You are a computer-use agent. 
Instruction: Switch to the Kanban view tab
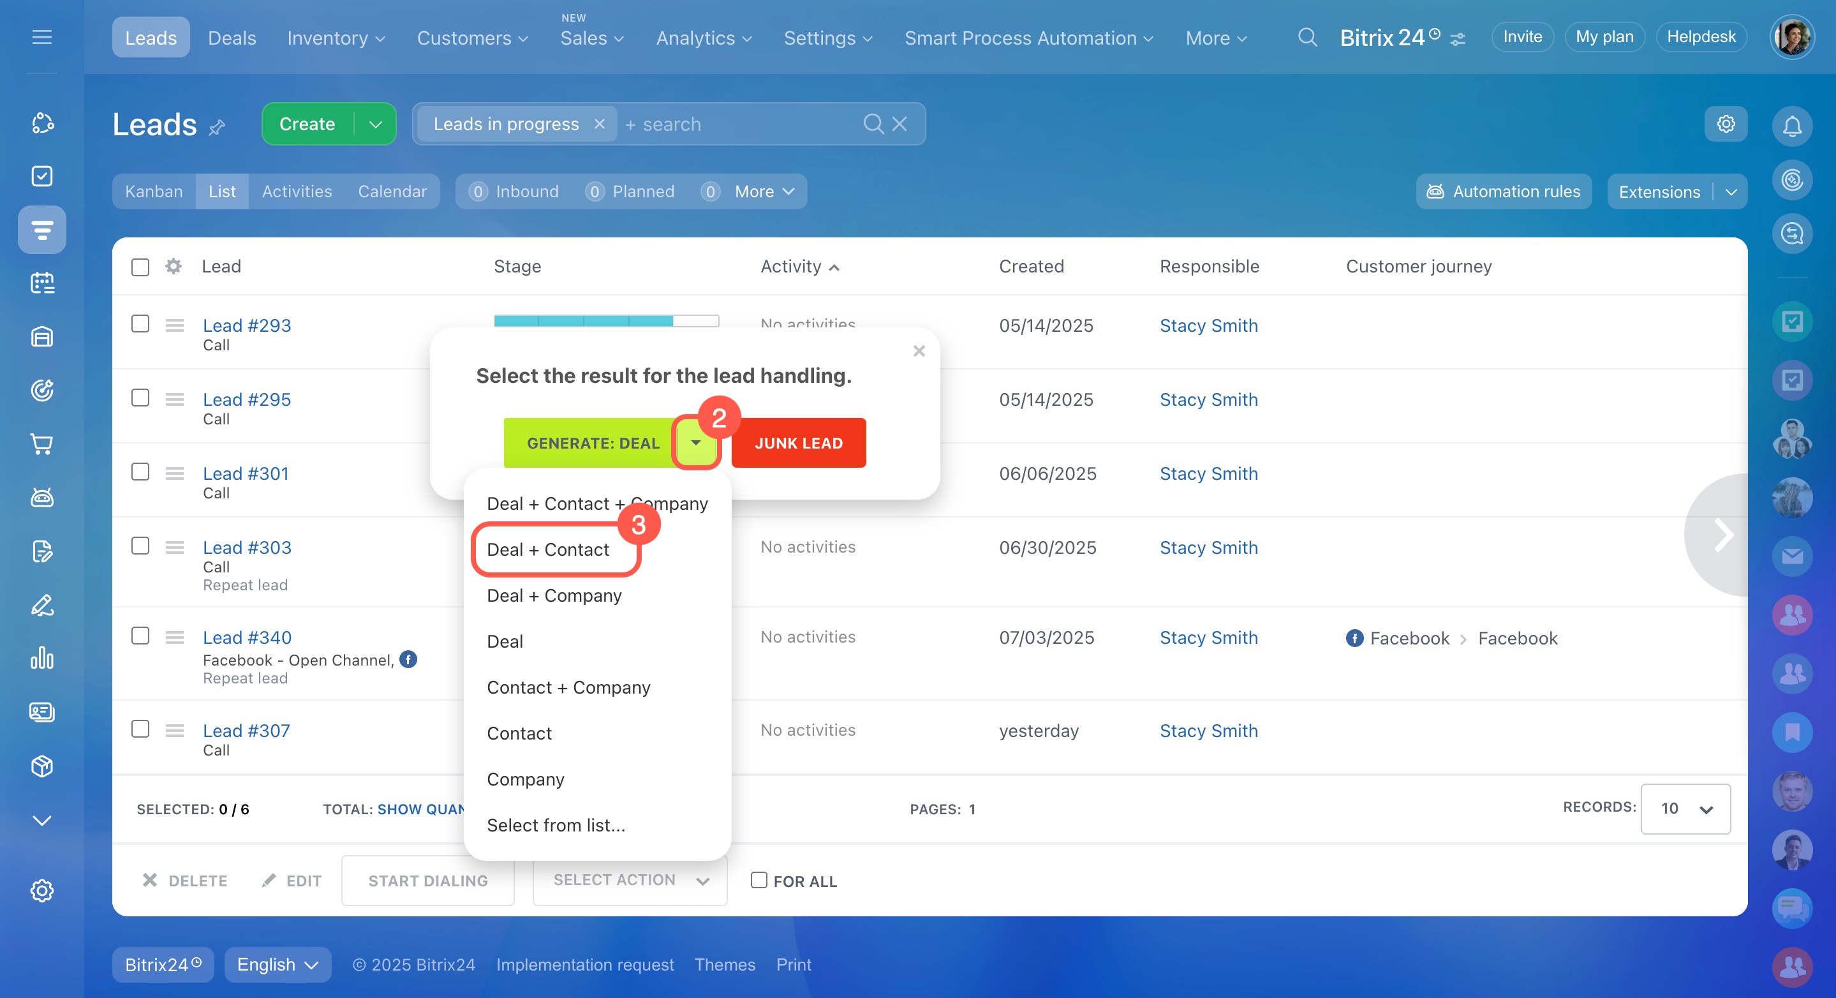[x=154, y=192]
